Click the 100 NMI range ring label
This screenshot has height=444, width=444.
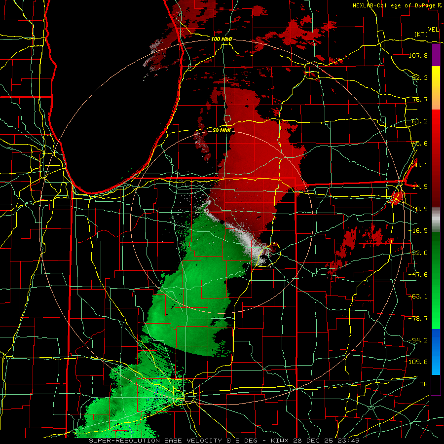click(222, 39)
